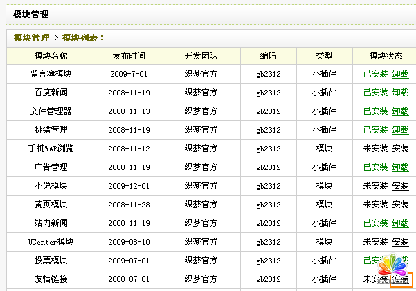416x291 pixels.
Task: Install the UCenter模块 module
Action: click(400, 242)
